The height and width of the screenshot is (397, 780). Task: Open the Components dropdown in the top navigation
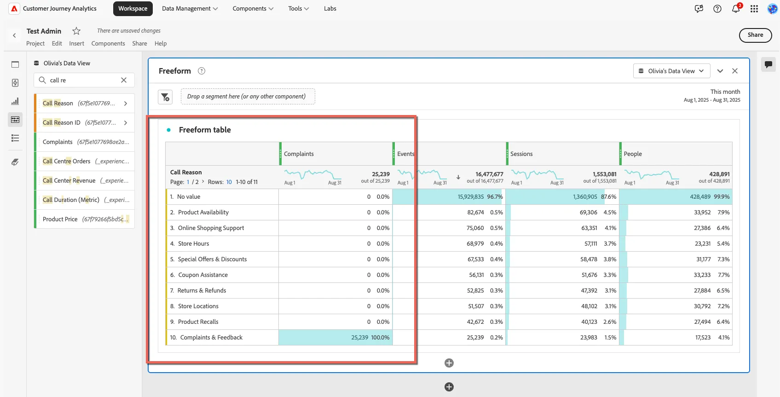253,9
